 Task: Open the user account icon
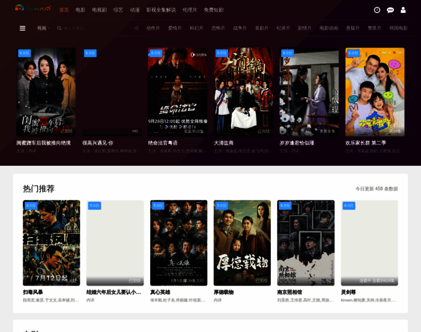click(403, 10)
